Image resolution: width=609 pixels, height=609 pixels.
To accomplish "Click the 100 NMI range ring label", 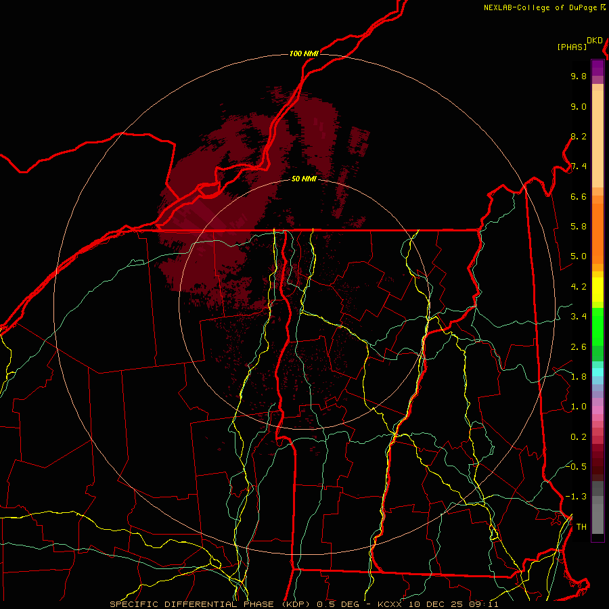I will 304,53.
